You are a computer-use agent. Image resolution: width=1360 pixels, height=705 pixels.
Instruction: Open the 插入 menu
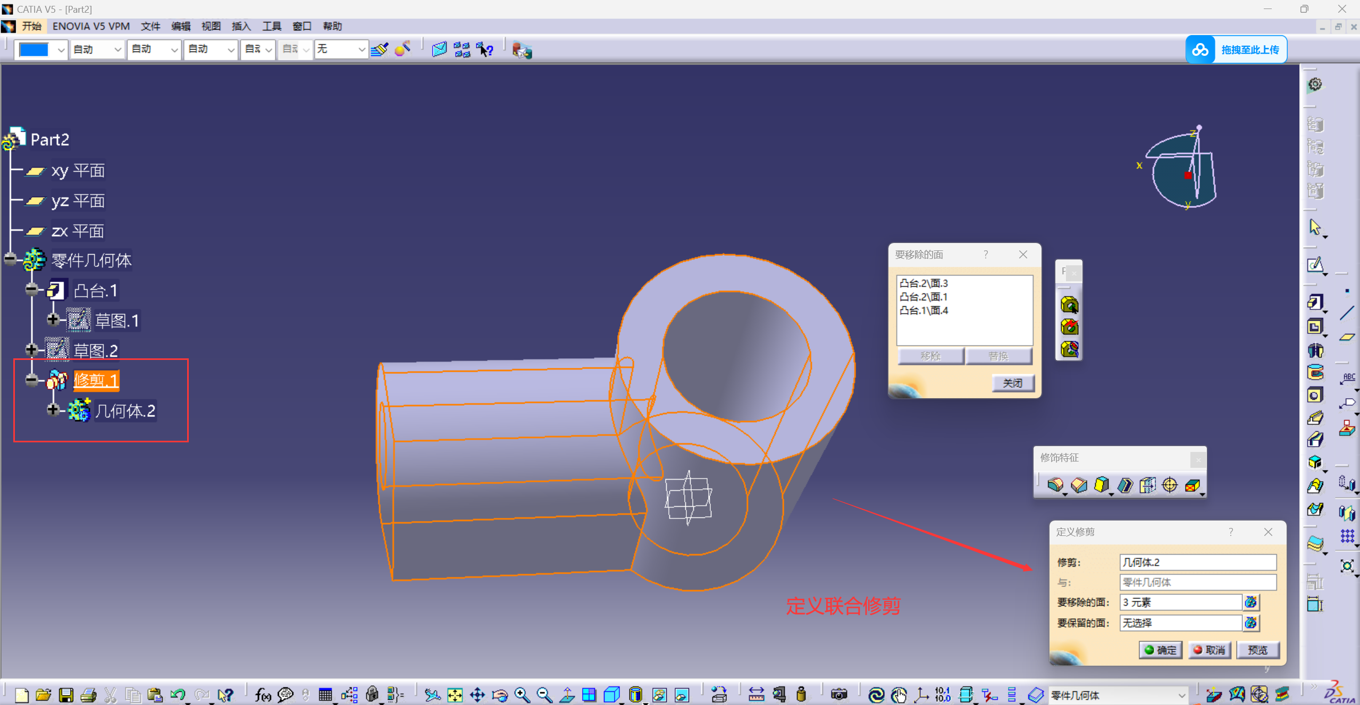(x=241, y=26)
